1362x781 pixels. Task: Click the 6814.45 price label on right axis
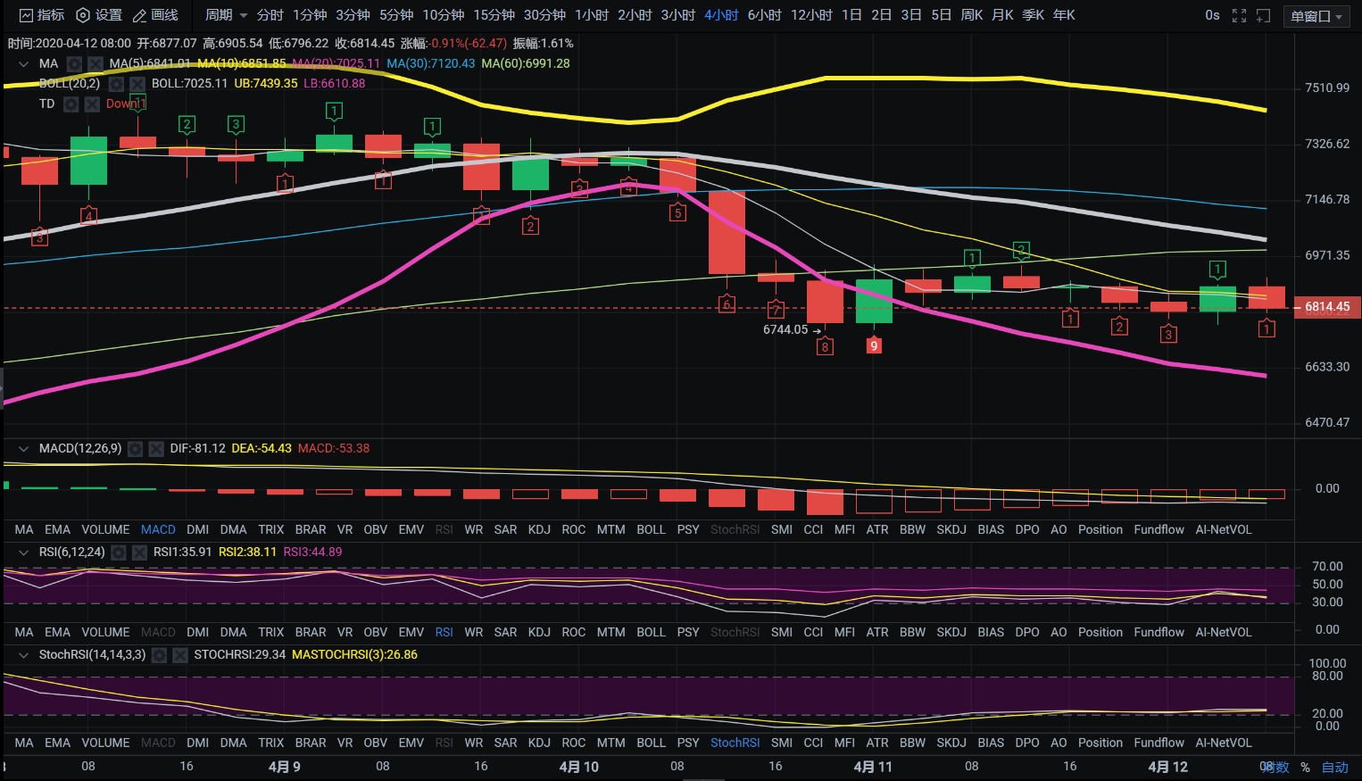point(1327,306)
